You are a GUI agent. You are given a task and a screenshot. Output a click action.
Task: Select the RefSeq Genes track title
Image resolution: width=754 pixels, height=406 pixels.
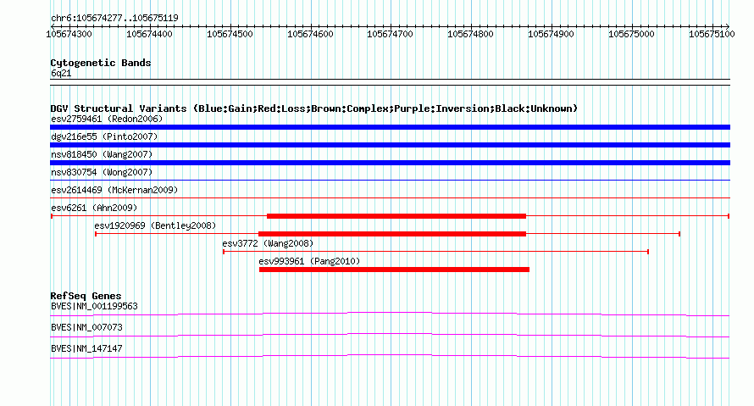click(86, 296)
